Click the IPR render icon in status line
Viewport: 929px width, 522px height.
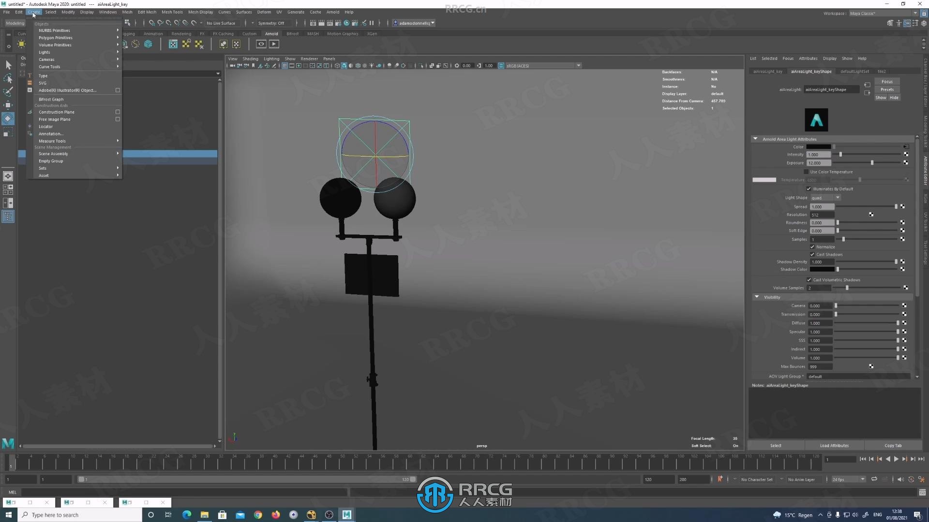330,23
